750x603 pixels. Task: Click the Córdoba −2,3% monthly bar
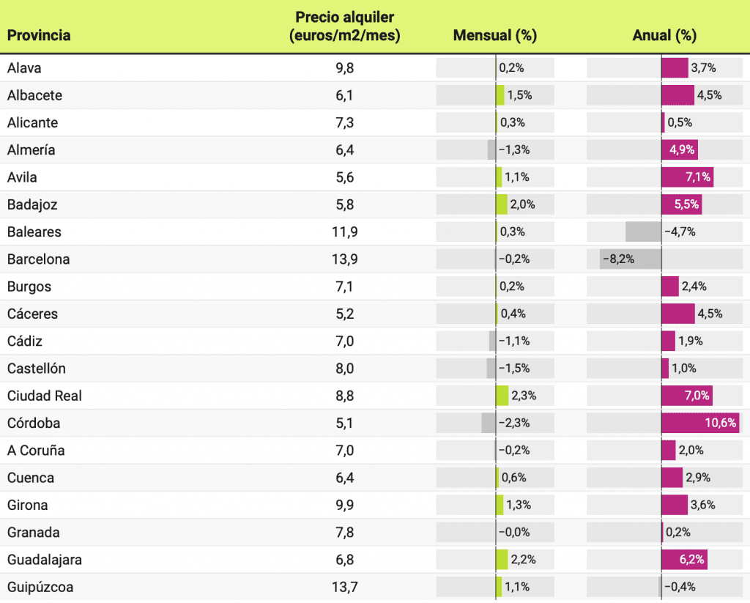[x=489, y=423]
